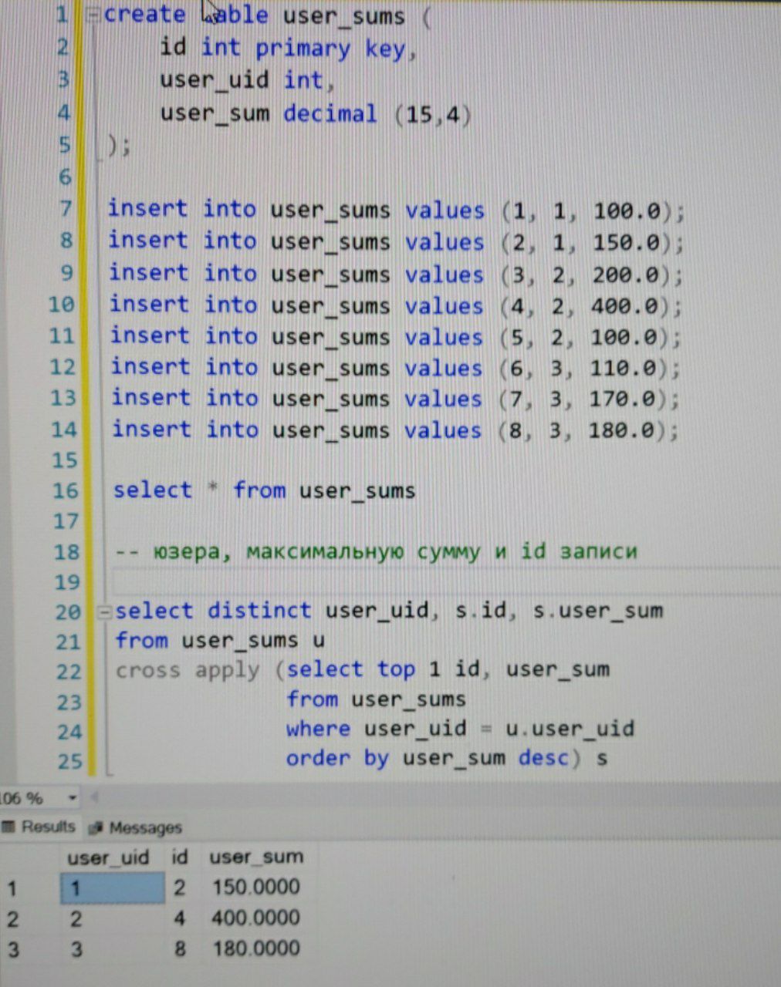Click value 180.0 in insert line 14
This screenshot has width=781, height=987.
[622, 430]
